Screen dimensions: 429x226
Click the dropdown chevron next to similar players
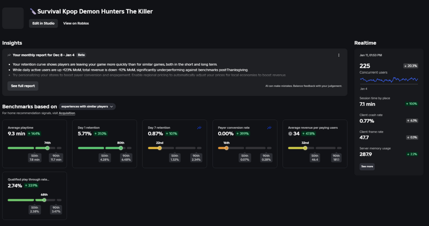pos(112,107)
